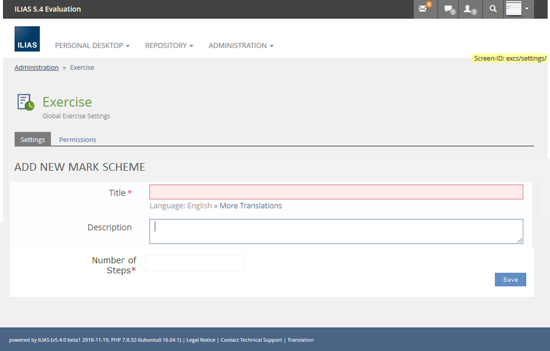Select the Settings tab

(33, 140)
